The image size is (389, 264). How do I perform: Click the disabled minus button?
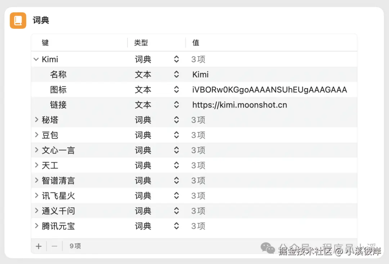click(x=54, y=246)
